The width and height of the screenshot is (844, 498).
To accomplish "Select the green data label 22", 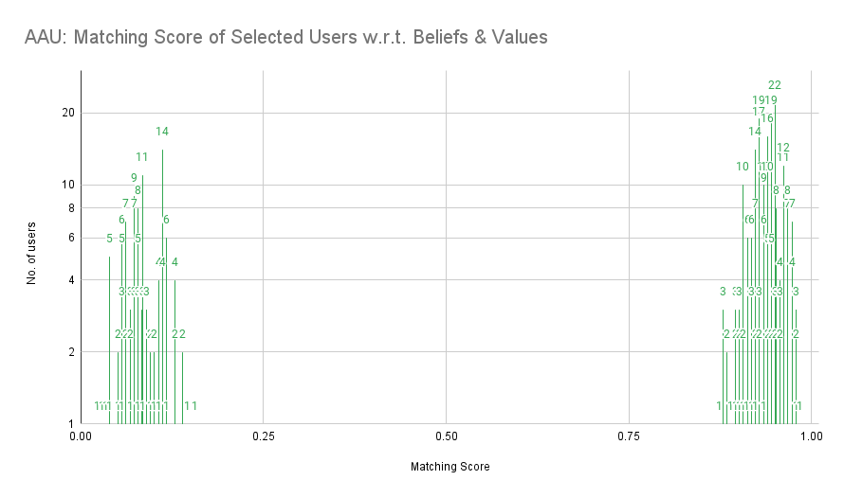I will coord(775,85).
